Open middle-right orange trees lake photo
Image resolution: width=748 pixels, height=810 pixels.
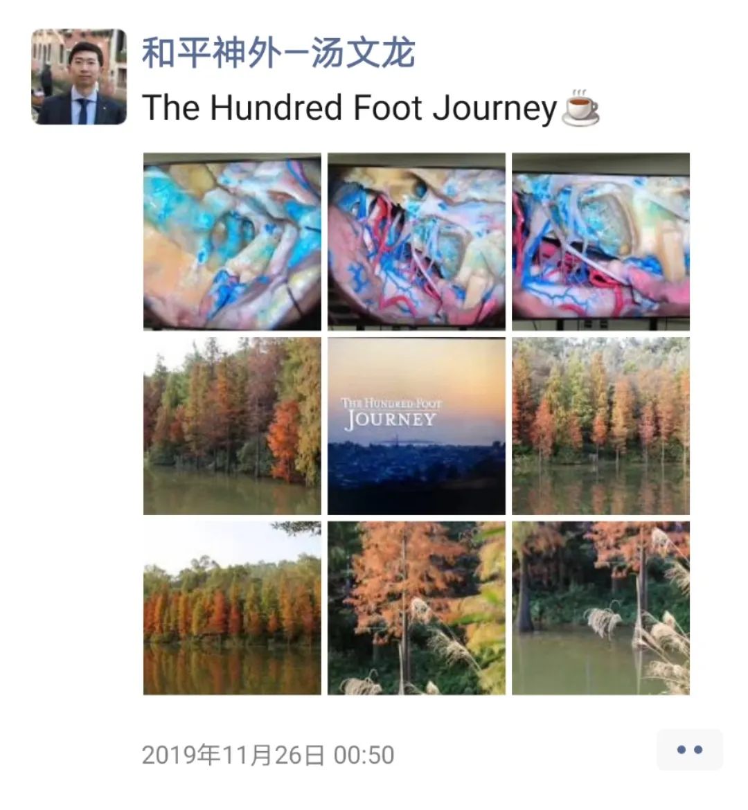600,426
